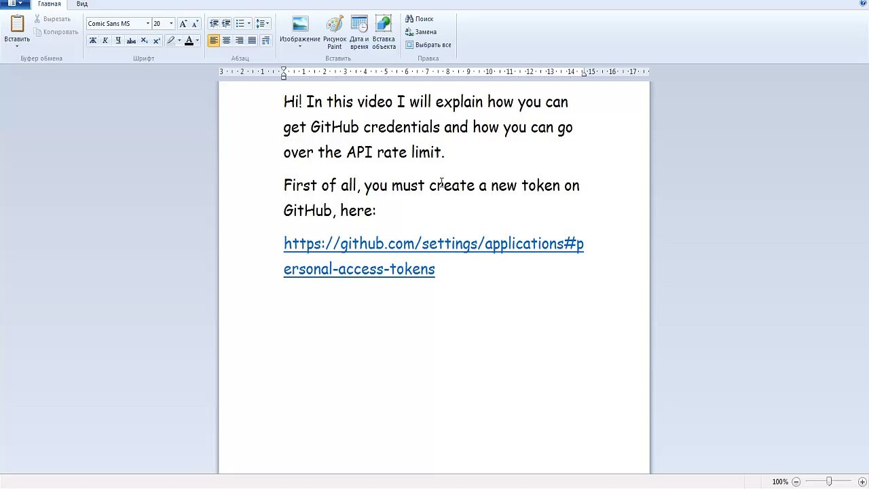
Task: Click Поиск to find text
Action: tap(420, 19)
